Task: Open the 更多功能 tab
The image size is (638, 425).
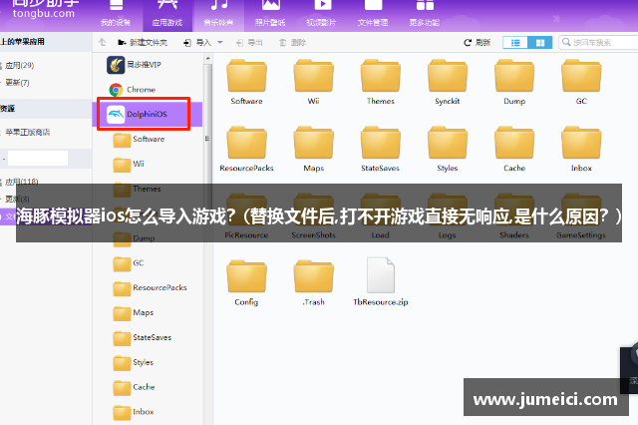Action: pyautogui.click(x=425, y=15)
